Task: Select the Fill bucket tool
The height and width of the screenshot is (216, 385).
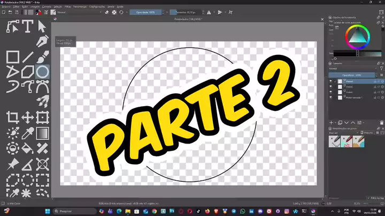Action: (x=27, y=148)
